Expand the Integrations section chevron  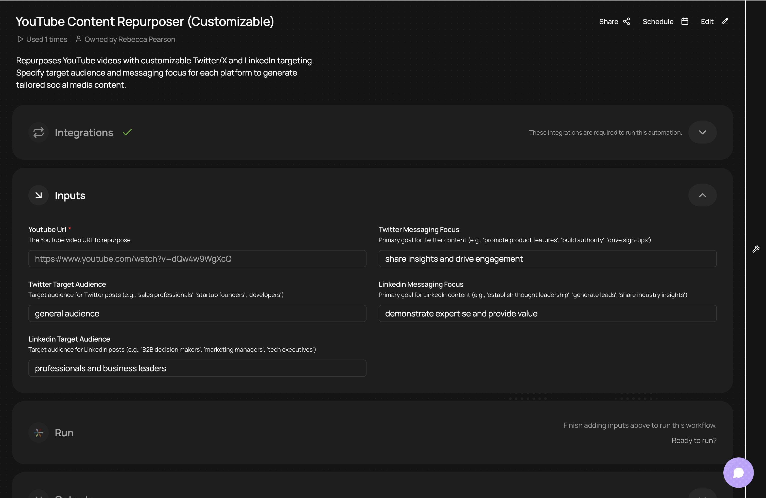pos(702,132)
